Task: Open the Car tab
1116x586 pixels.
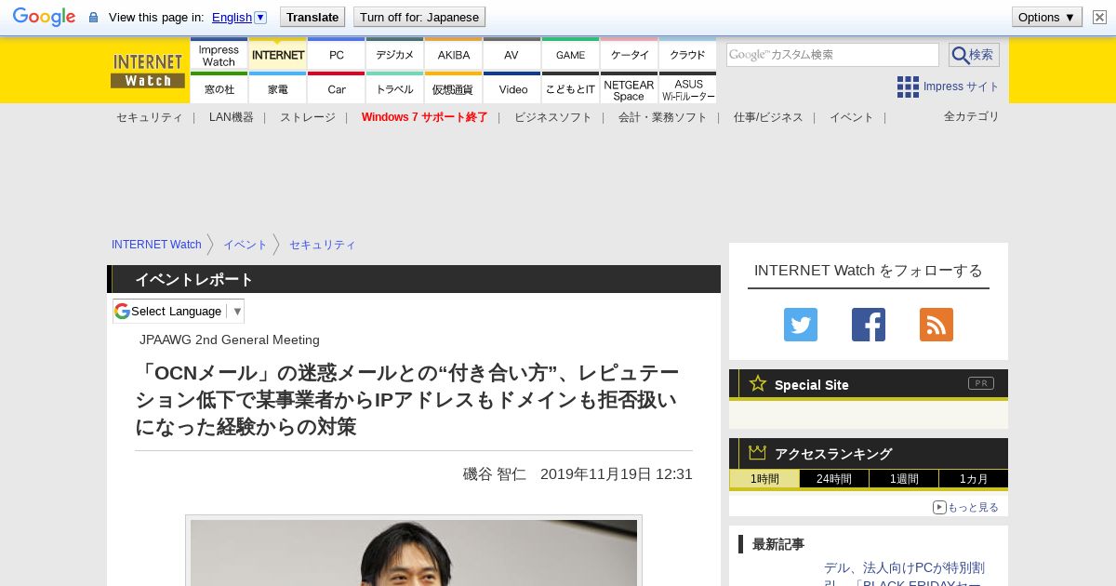Action: point(336,88)
